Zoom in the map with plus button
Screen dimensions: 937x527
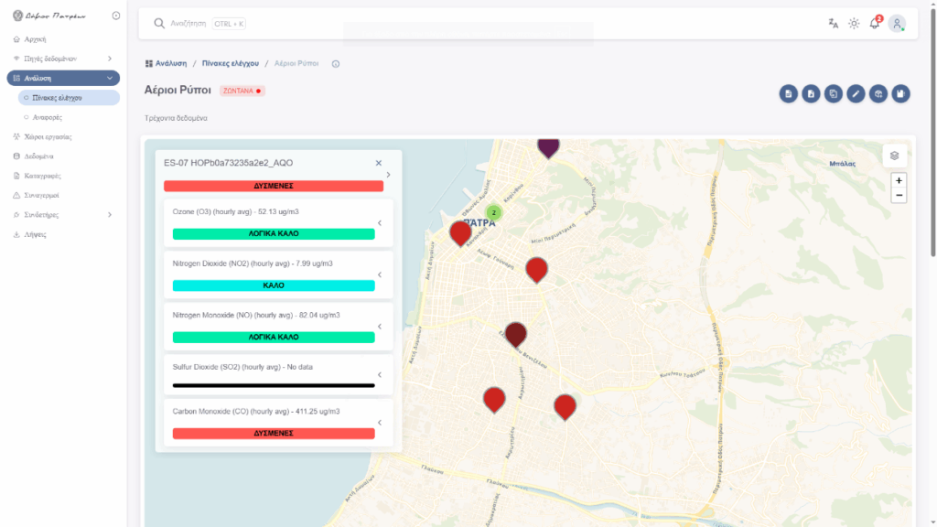[899, 180]
